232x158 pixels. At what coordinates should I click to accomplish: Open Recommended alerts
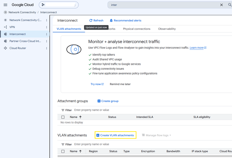125,20
